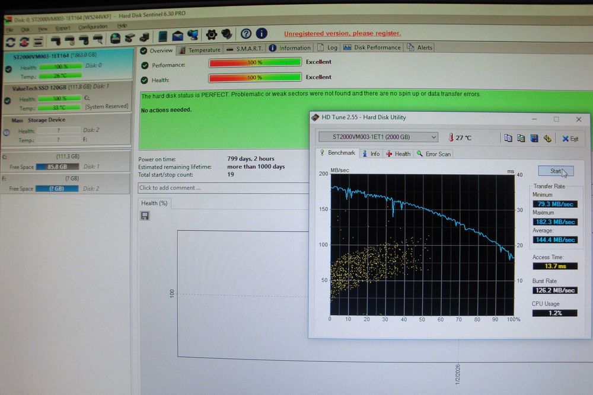Click the Start benchmark button in HD Tune
Viewport: 593px width, 395px height.
[x=556, y=171]
